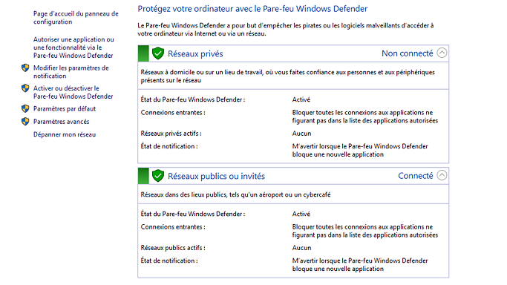Image resolution: width=507 pixels, height=285 pixels.
Task: Click shield icon beside Paramètres avancés
Action: [25, 122]
